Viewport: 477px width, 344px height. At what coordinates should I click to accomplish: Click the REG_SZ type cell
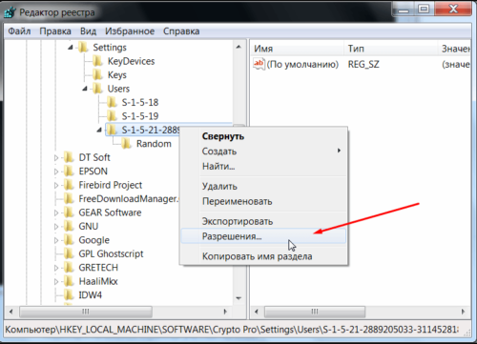(x=363, y=65)
